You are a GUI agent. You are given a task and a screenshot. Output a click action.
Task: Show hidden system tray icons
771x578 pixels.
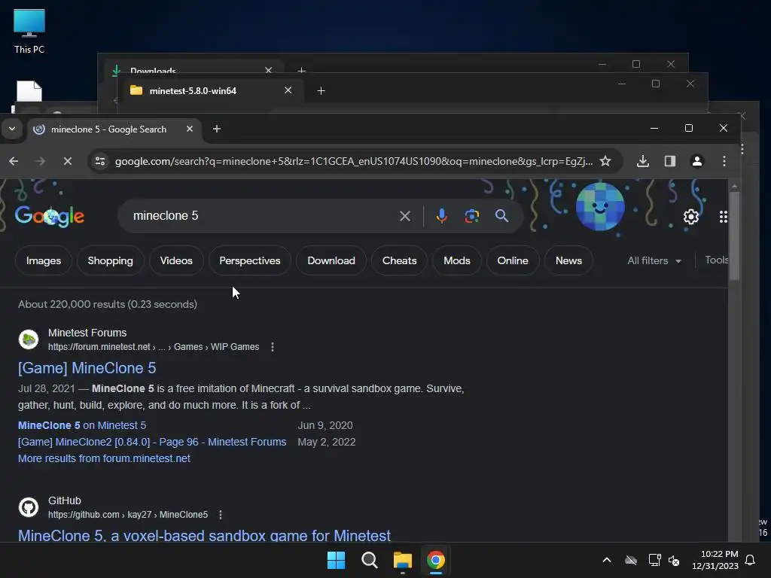(607, 560)
